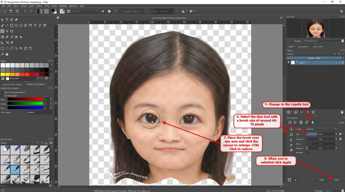Select the Calligraphy tool
Screen dimensions: 345x192
click(16, 20)
